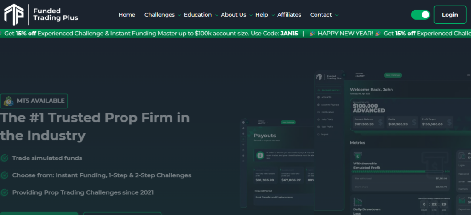Click Welcome Back, John heading
Screen dimensions: 471x215
click(x=371, y=90)
